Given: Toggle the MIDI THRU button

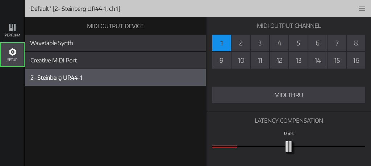Looking at the screenshot, I should 288,95.
